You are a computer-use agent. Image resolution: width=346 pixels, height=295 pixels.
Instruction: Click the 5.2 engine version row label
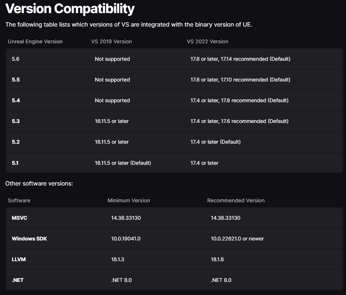click(16, 142)
